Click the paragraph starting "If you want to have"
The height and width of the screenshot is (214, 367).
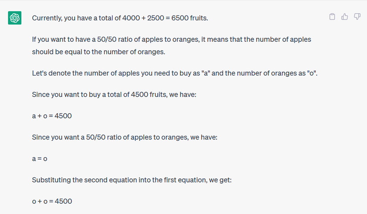click(171, 39)
